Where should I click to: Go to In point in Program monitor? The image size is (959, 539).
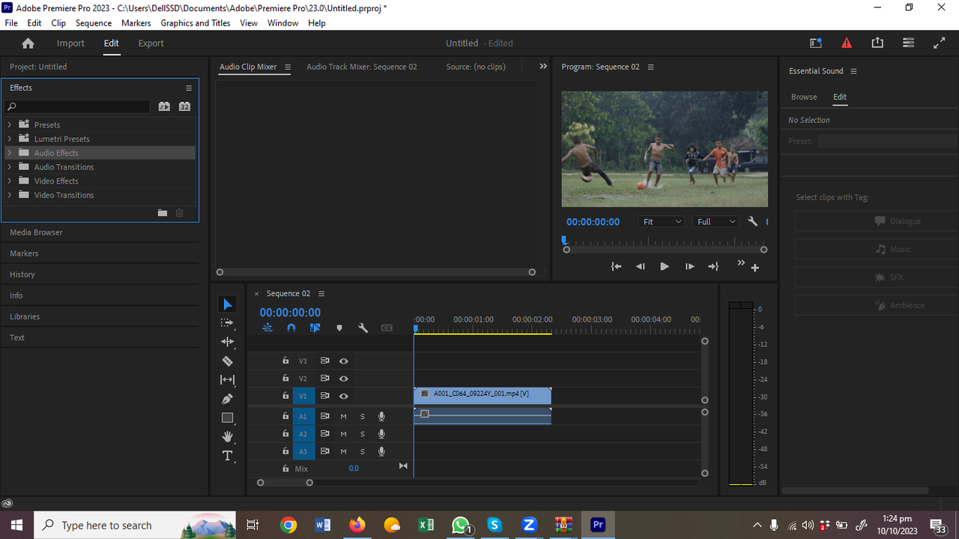click(616, 266)
